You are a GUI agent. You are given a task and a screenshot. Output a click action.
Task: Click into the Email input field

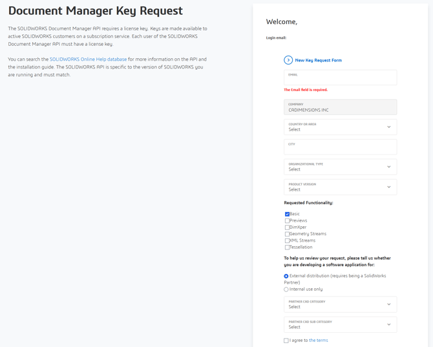pyautogui.click(x=340, y=78)
